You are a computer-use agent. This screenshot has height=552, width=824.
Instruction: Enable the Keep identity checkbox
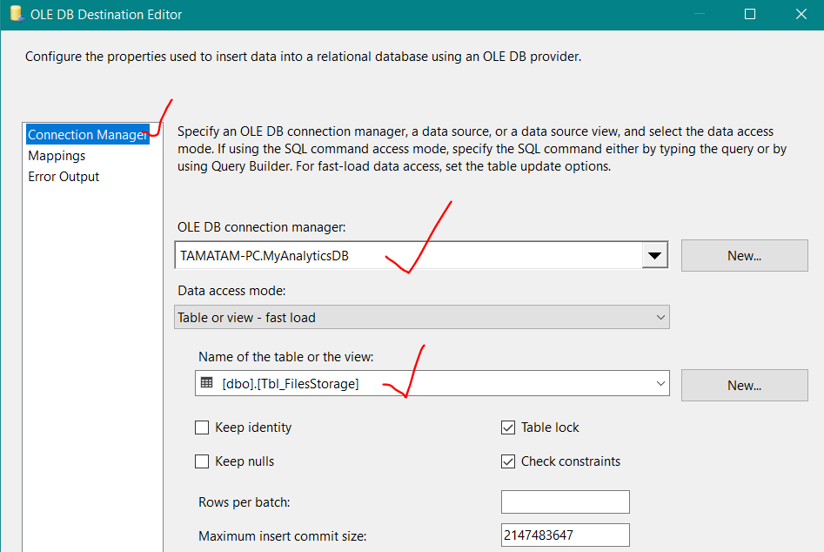[202, 427]
